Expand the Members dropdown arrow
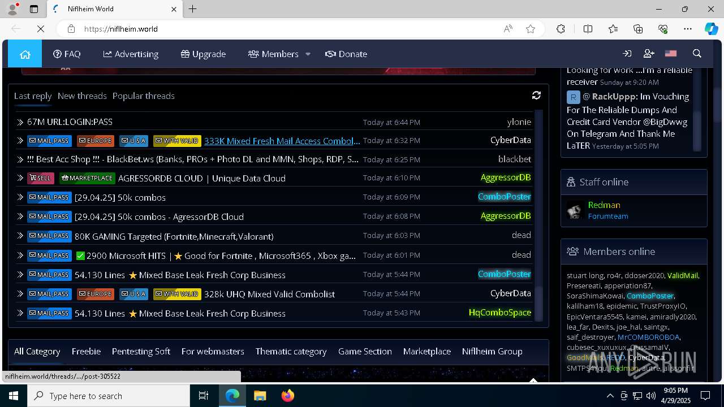The image size is (724, 407). [308, 54]
